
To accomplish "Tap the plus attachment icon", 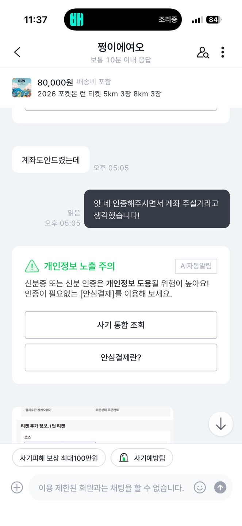I will 17,487.
